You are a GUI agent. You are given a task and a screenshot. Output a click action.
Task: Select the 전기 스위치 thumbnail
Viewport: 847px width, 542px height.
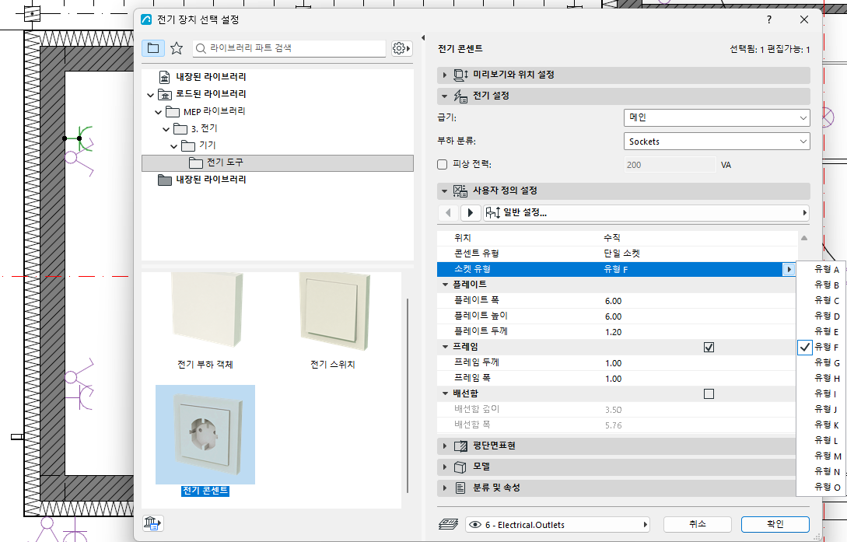click(333, 320)
